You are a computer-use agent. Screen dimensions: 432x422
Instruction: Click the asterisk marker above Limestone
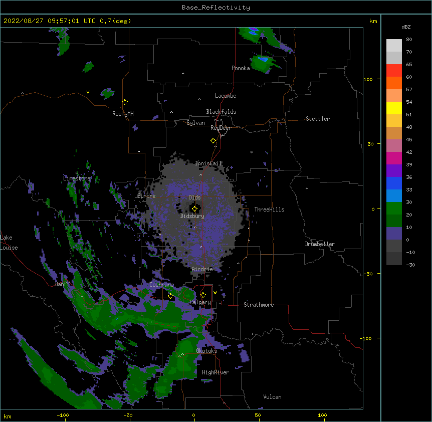click(x=77, y=173)
